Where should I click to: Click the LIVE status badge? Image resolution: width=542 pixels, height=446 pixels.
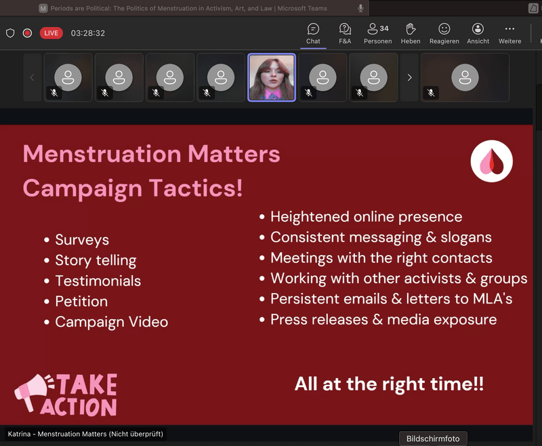point(51,33)
